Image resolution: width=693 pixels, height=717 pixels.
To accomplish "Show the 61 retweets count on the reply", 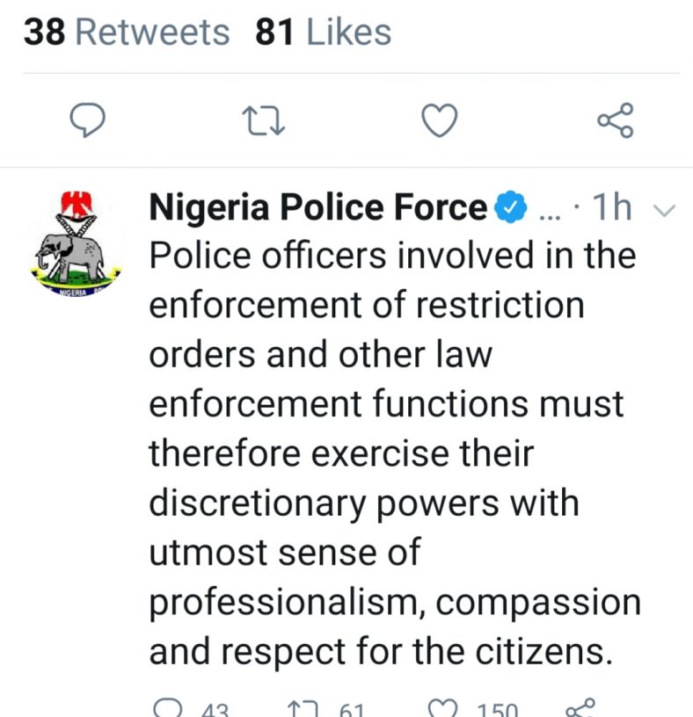I will tap(352, 709).
